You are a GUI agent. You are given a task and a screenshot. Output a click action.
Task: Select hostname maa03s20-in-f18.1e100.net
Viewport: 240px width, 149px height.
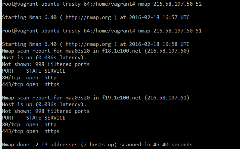tap(103, 51)
